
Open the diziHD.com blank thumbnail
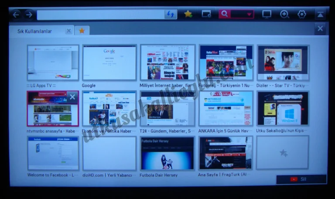109,154
